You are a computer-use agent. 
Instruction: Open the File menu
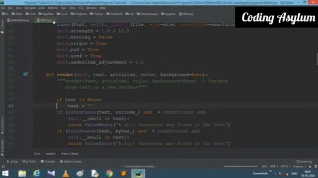(x=3, y=8)
